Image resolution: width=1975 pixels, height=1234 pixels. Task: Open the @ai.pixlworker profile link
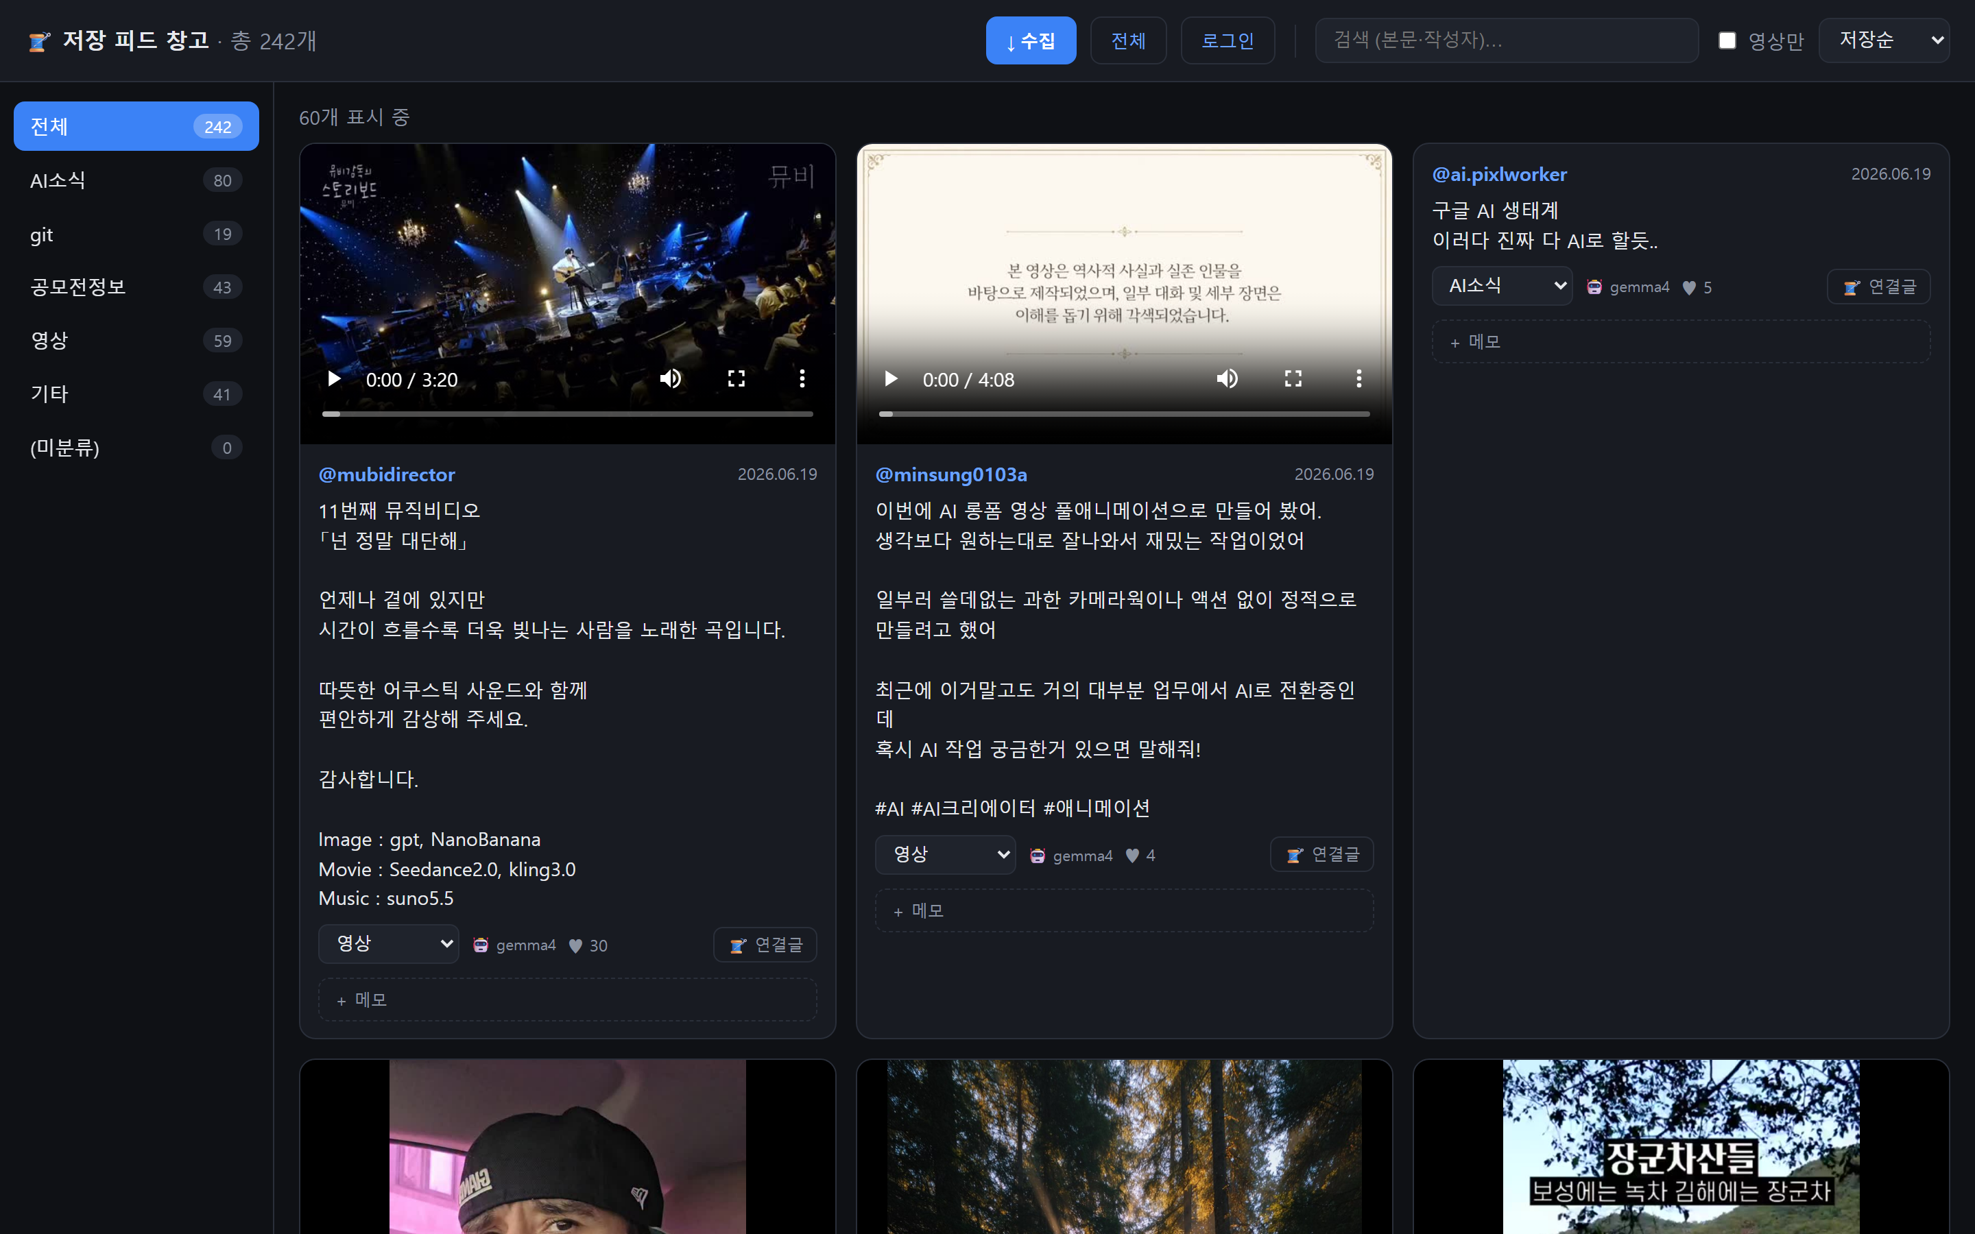tap(1499, 174)
